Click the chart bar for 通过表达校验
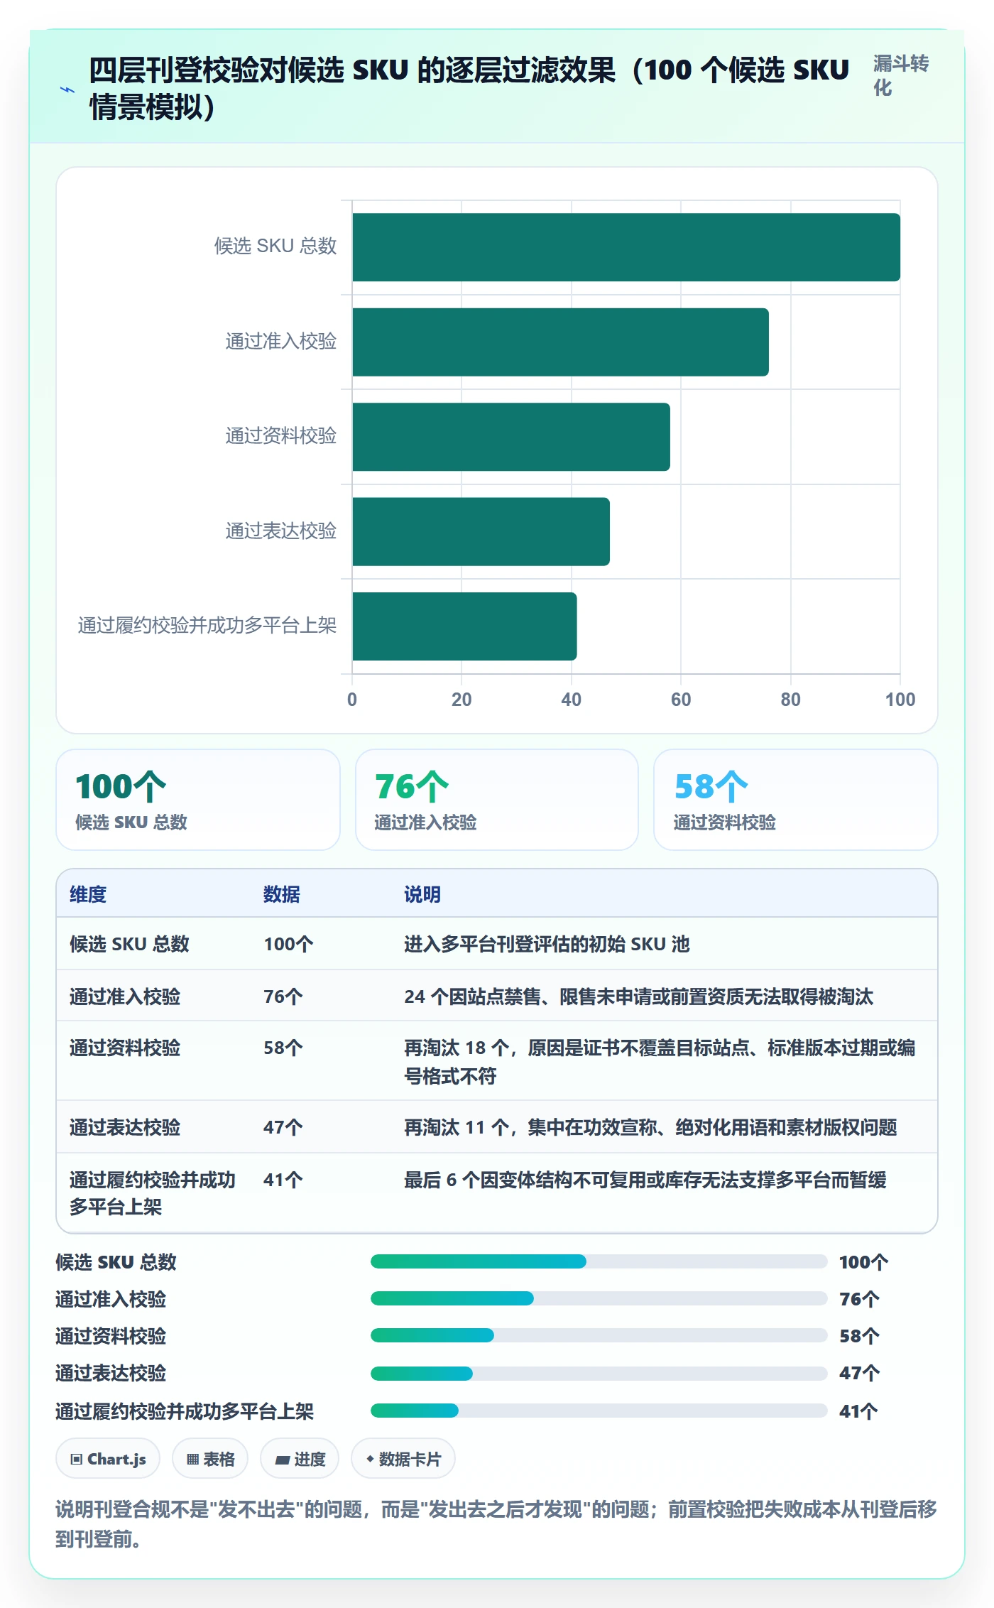Image resolution: width=994 pixels, height=1608 pixels. click(481, 532)
